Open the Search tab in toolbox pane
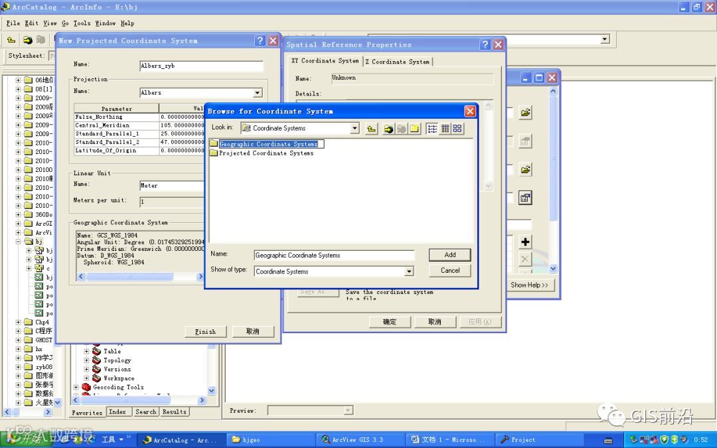Image resolution: width=717 pixels, height=448 pixels. click(146, 412)
